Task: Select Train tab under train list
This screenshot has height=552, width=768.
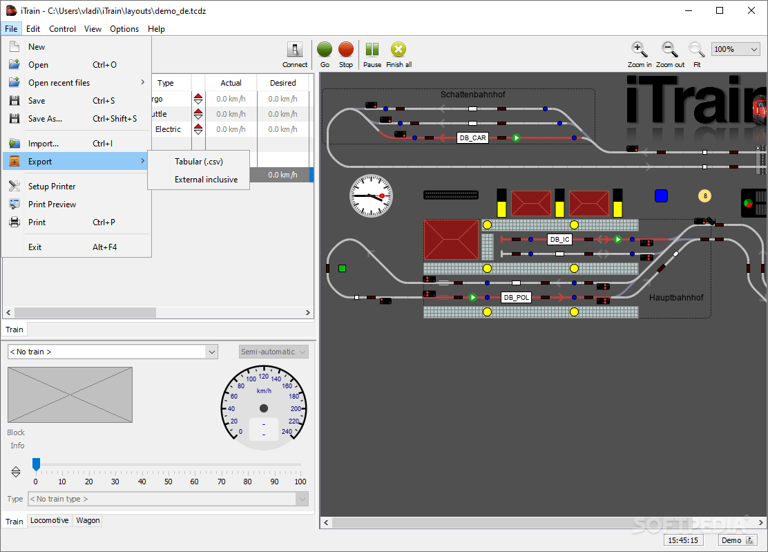Action: pyautogui.click(x=15, y=330)
